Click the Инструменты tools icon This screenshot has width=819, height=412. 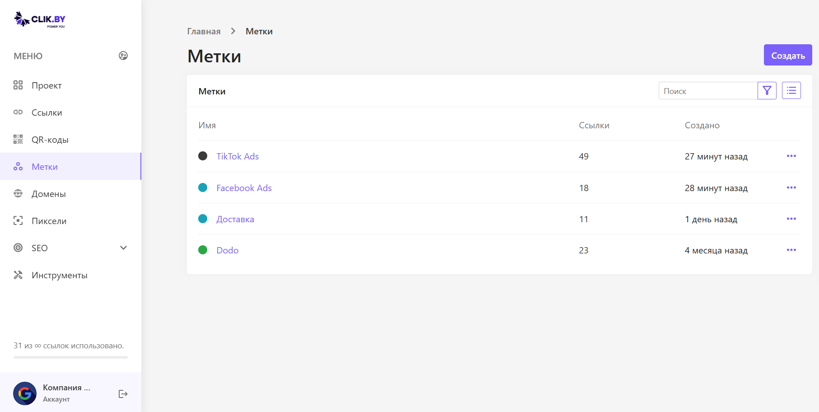pyautogui.click(x=18, y=275)
